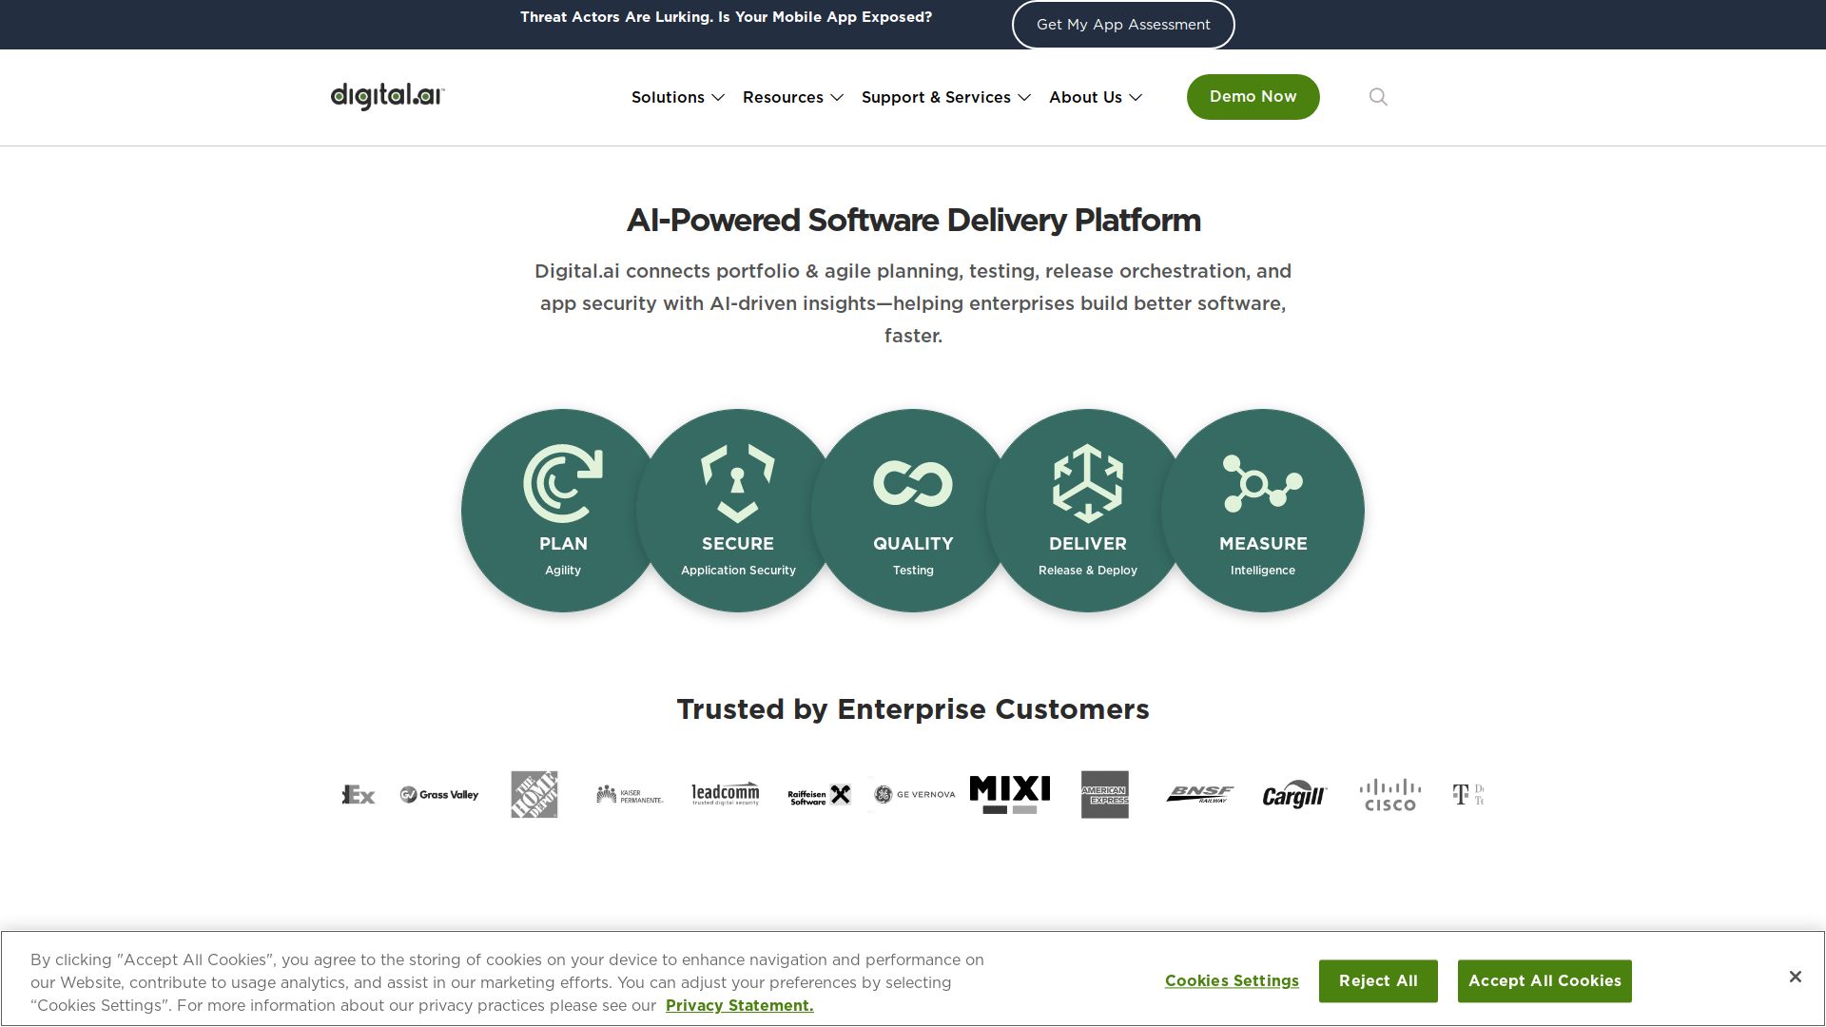Screen dimensions: 1826x1027
Task: Click the Demo Now button
Action: [x=1253, y=97]
